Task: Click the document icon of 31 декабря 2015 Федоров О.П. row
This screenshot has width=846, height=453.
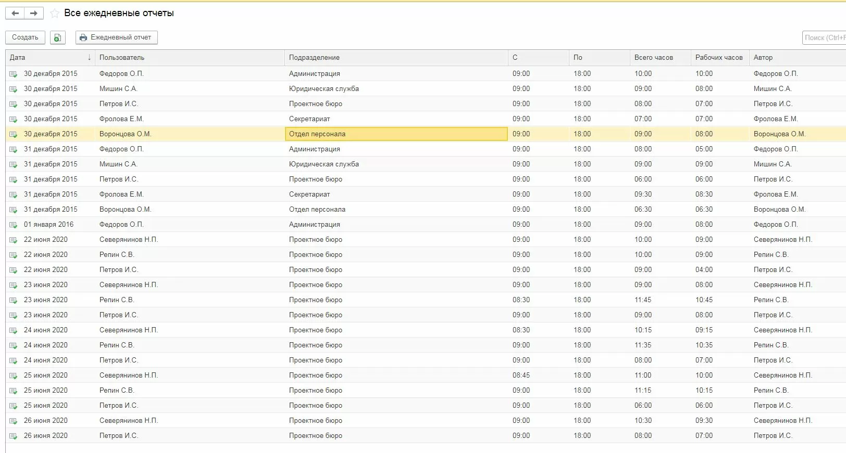Action: (x=13, y=149)
